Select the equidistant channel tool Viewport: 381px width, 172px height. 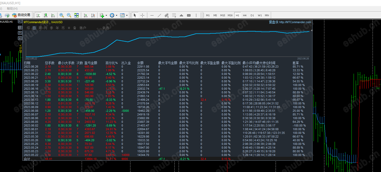[x=167, y=15]
